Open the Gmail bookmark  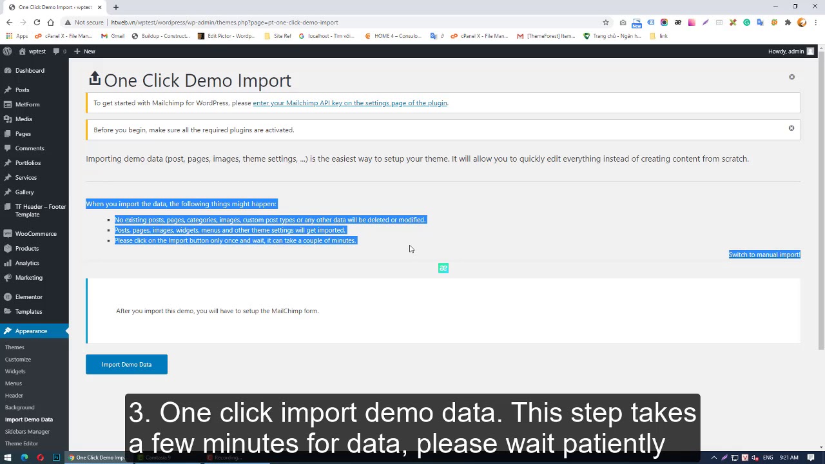(113, 36)
